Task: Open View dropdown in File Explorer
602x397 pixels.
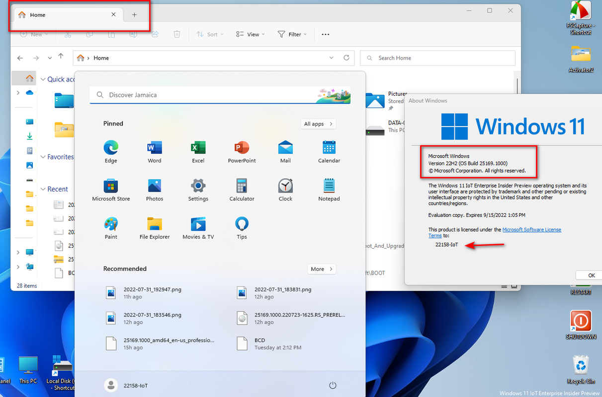Action: pos(251,34)
